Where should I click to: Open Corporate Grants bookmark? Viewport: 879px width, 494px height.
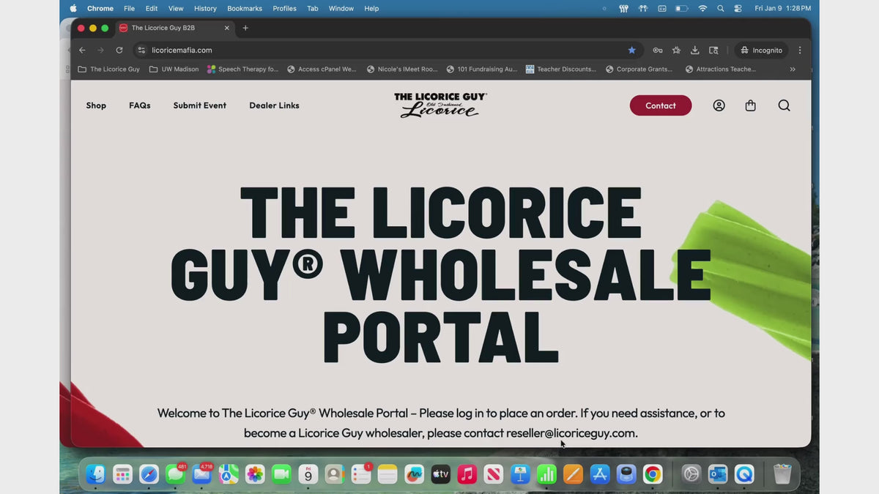639,70
